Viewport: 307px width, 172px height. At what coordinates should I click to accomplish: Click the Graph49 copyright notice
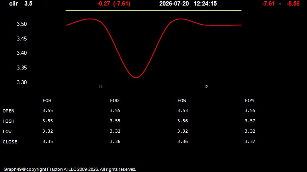click(x=70, y=169)
